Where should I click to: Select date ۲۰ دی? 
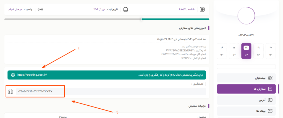(x=271, y=51)
